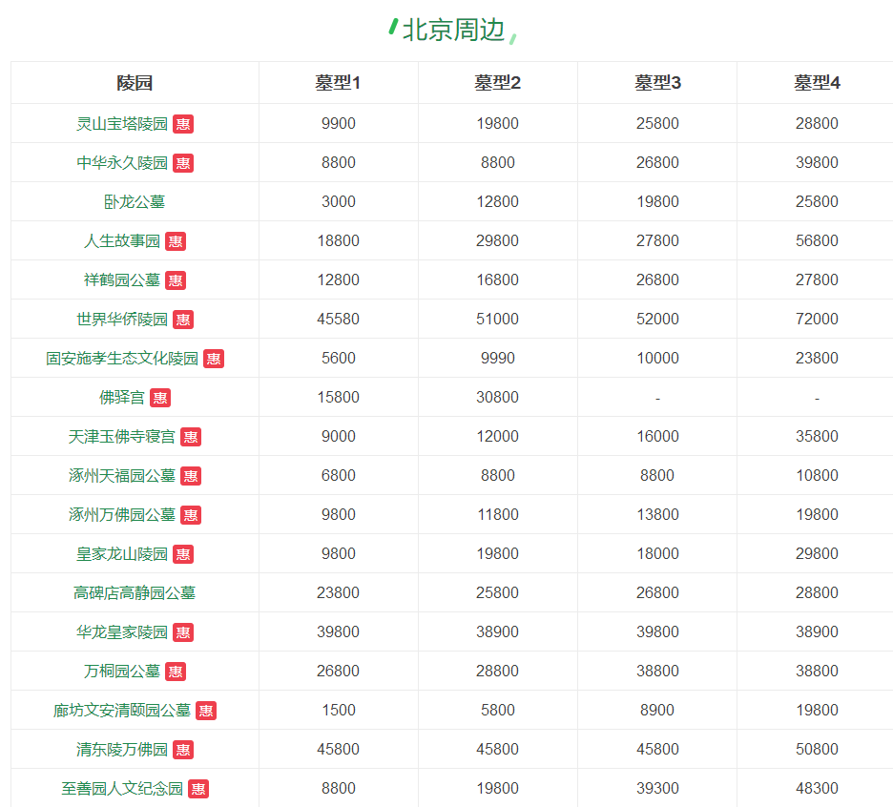Open 至善园人文纪念园 link

tap(122, 789)
